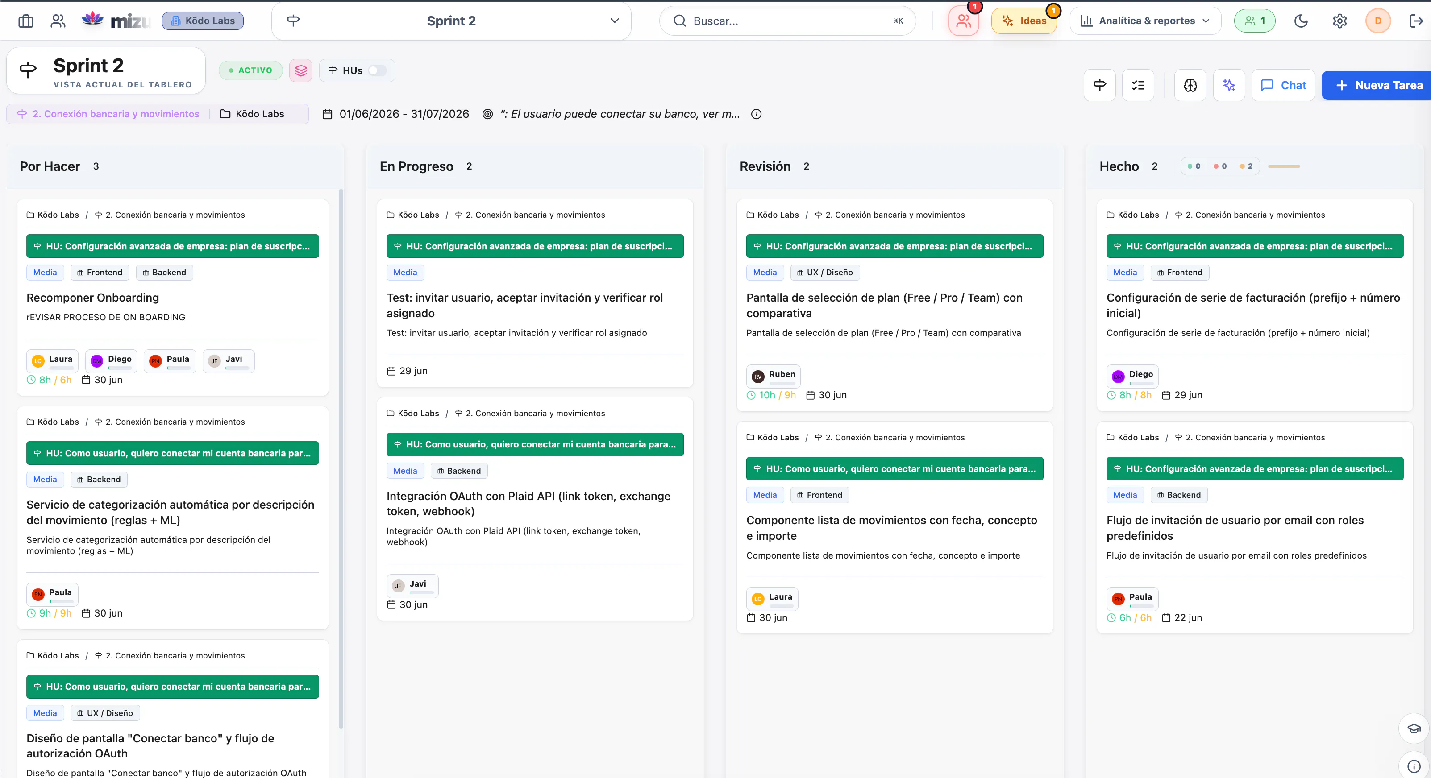Open the checklist view icon button
This screenshot has width=1431, height=778.
1138,85
